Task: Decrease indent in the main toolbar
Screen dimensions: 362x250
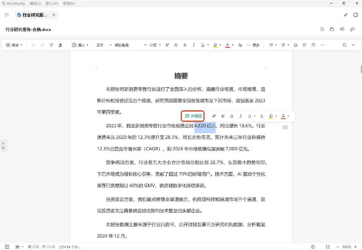Action: point(305,45)
